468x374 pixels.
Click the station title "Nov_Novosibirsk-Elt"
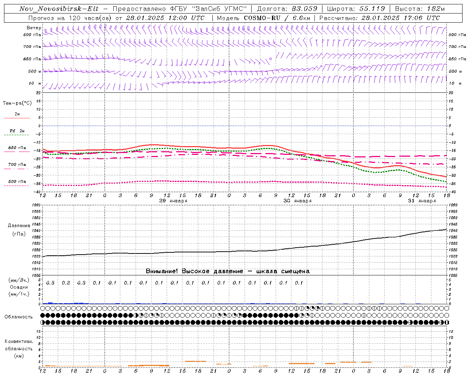coord(59,9)
